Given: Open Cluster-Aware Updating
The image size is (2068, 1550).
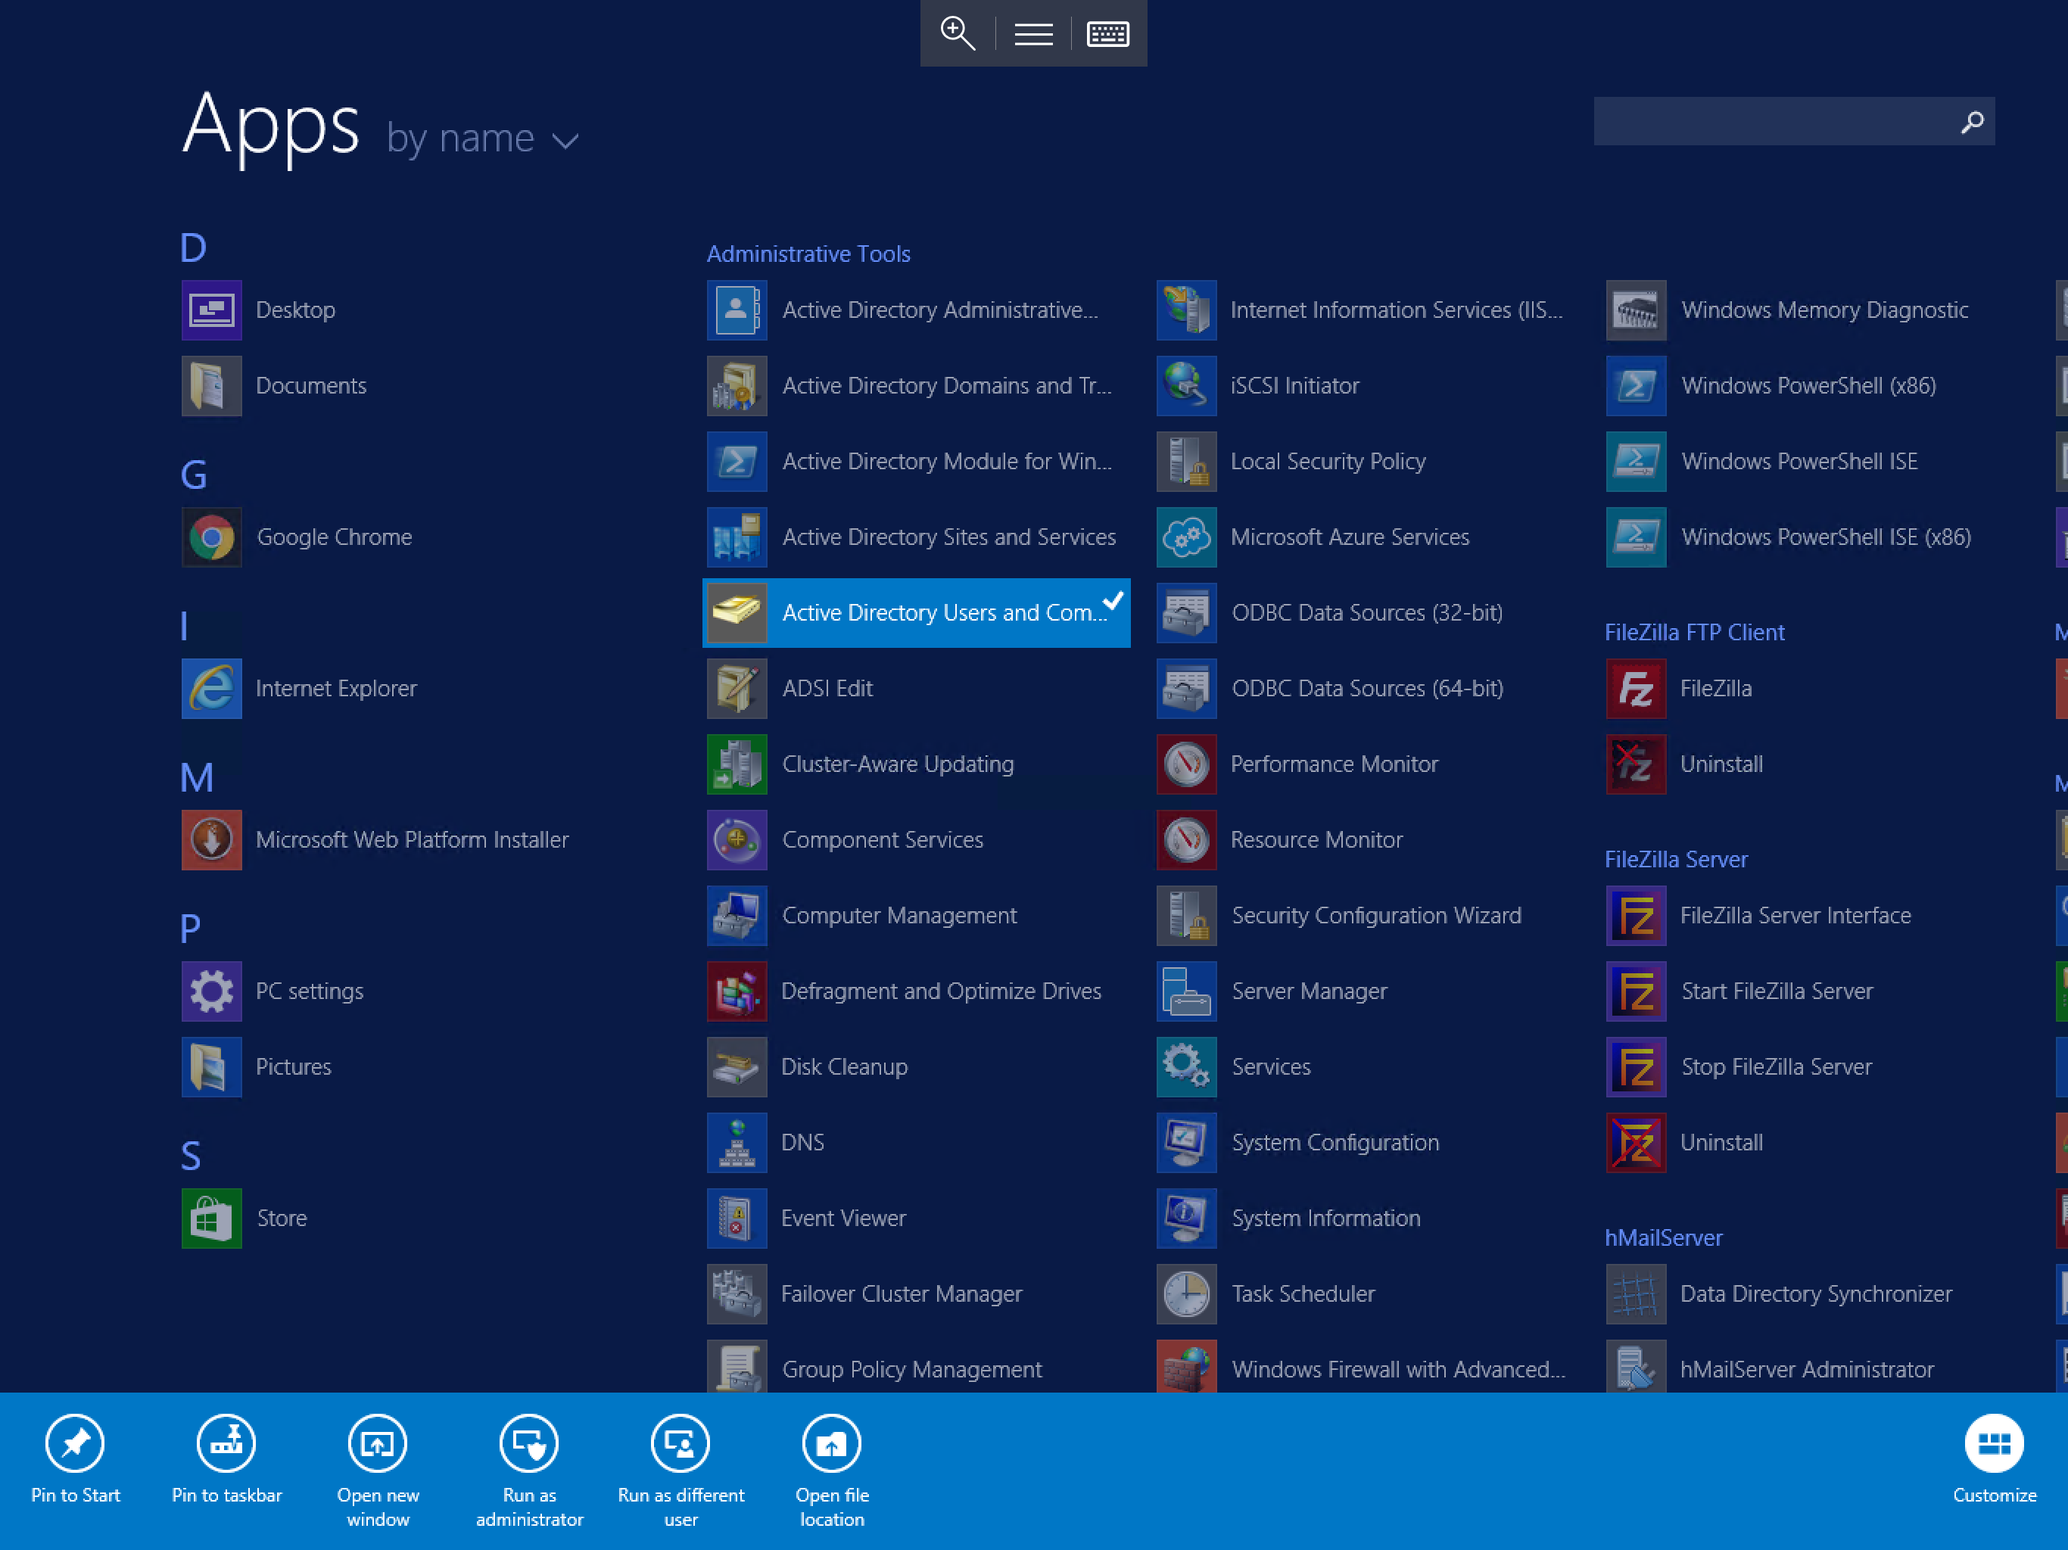Looking at the screenshot, I should pyautogui.click(x=916, y=764).
